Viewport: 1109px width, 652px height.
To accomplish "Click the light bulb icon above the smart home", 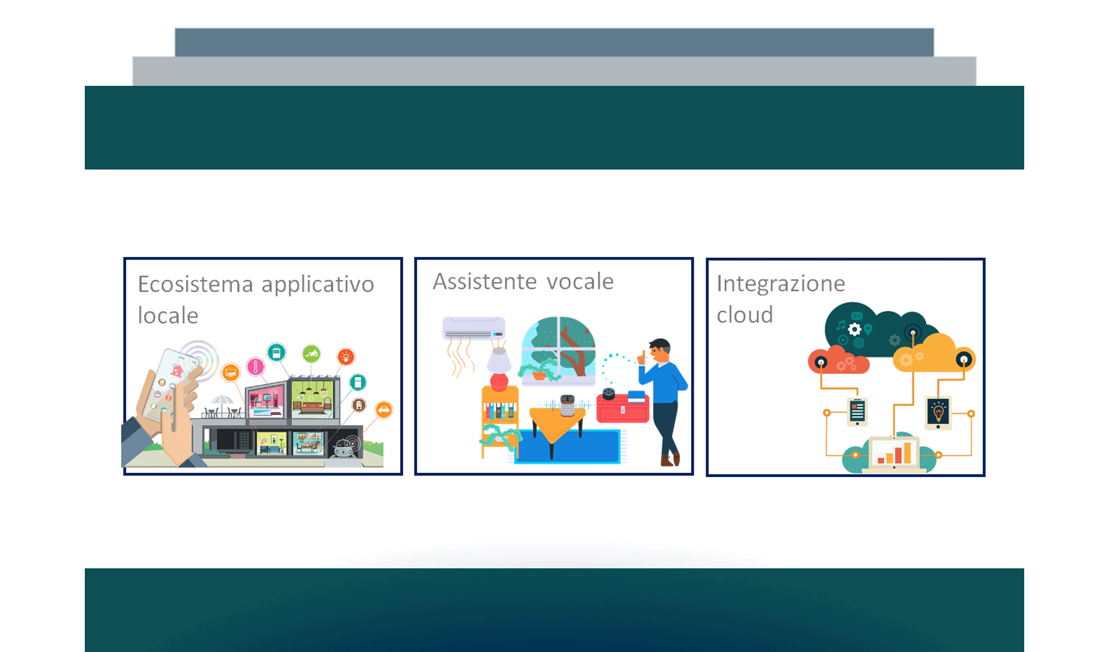I will click(x=346, y=356).
